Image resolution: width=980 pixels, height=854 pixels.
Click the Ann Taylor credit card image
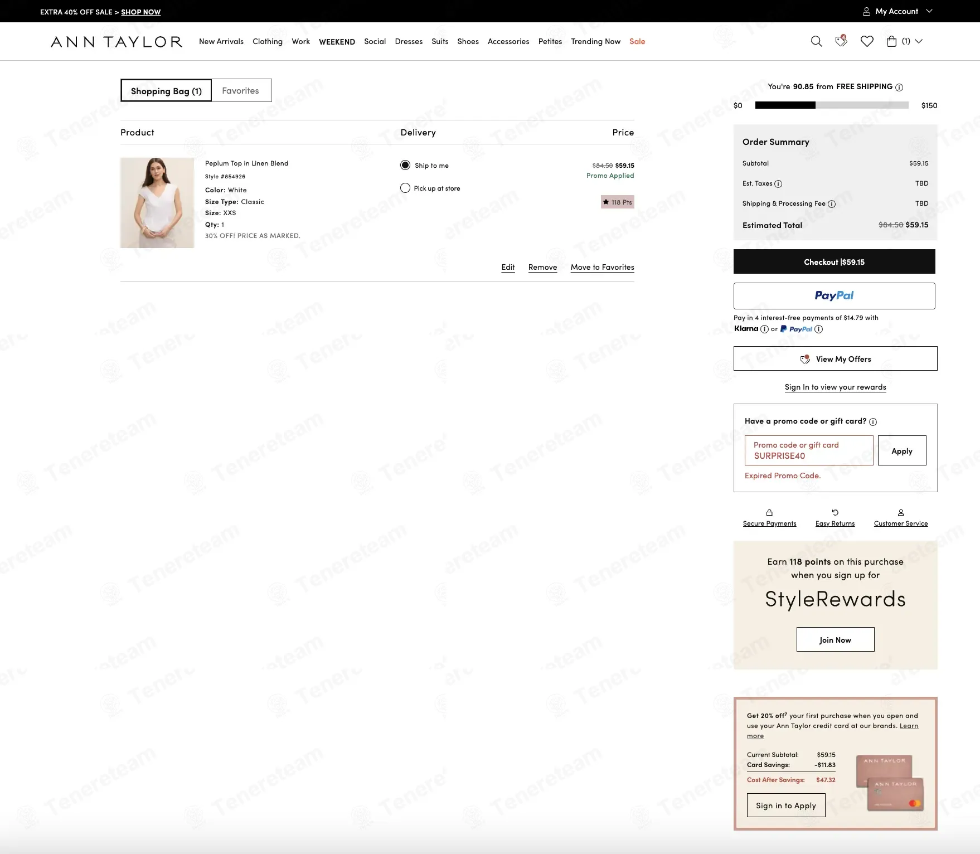coord(890,783)
